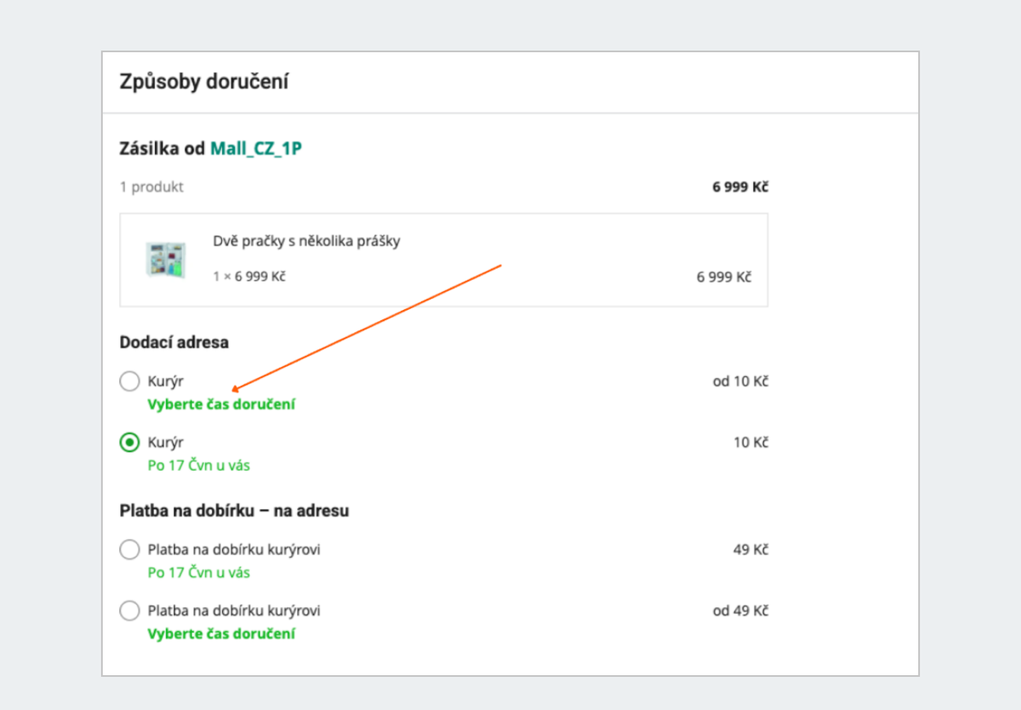Click the 1 produkt count text
1021x710 pixels.
pyautogui.click(x=151, y=187)
